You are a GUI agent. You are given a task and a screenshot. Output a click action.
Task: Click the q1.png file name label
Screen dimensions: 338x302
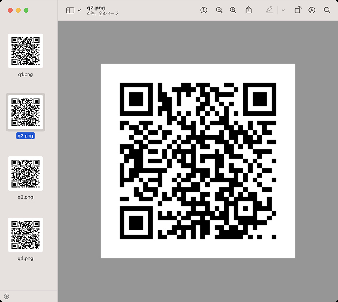[25, 74]
